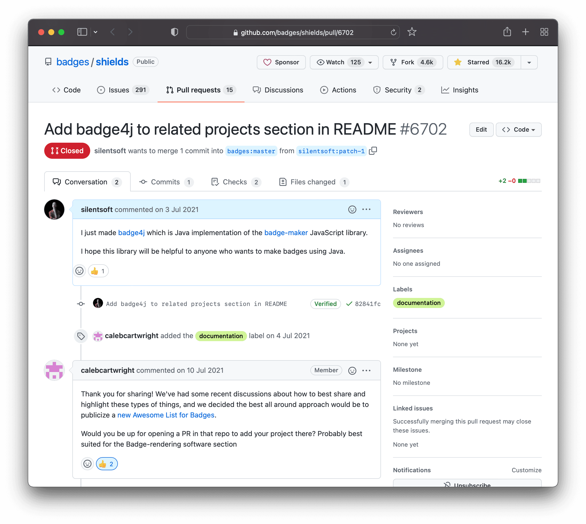586x524 pixels.
Task: Open the Pull requests tab
Action: click(201, 90)
